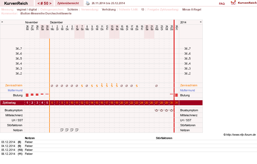Image resolution: width=257 pixels, height=164 pixels.
Task: Open the note icon on cycle day 8
Action: pyautogui.click(x=62, y=130)
